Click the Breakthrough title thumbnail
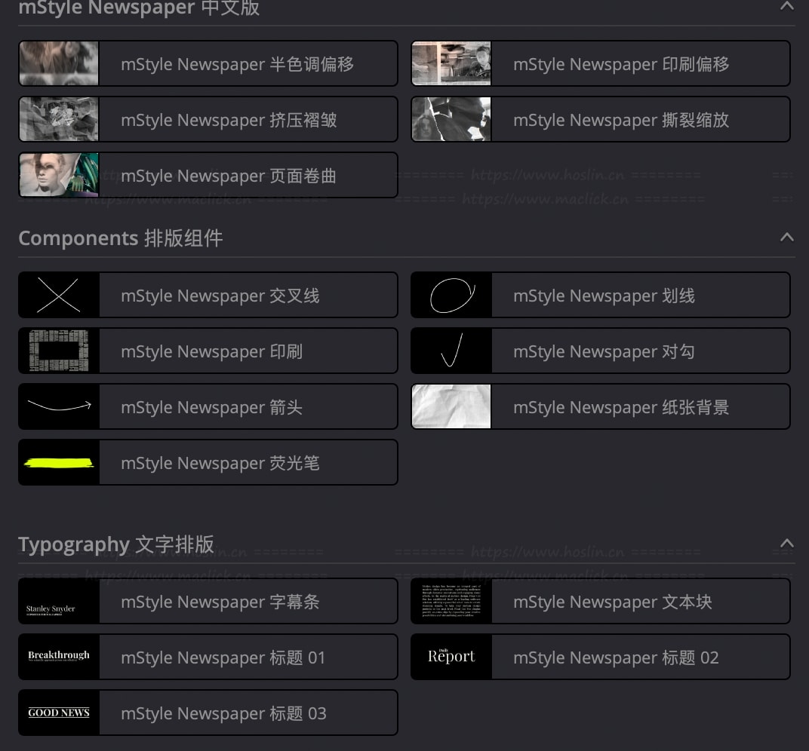Screen dimensions: 809x751 (x=59, y=658)
